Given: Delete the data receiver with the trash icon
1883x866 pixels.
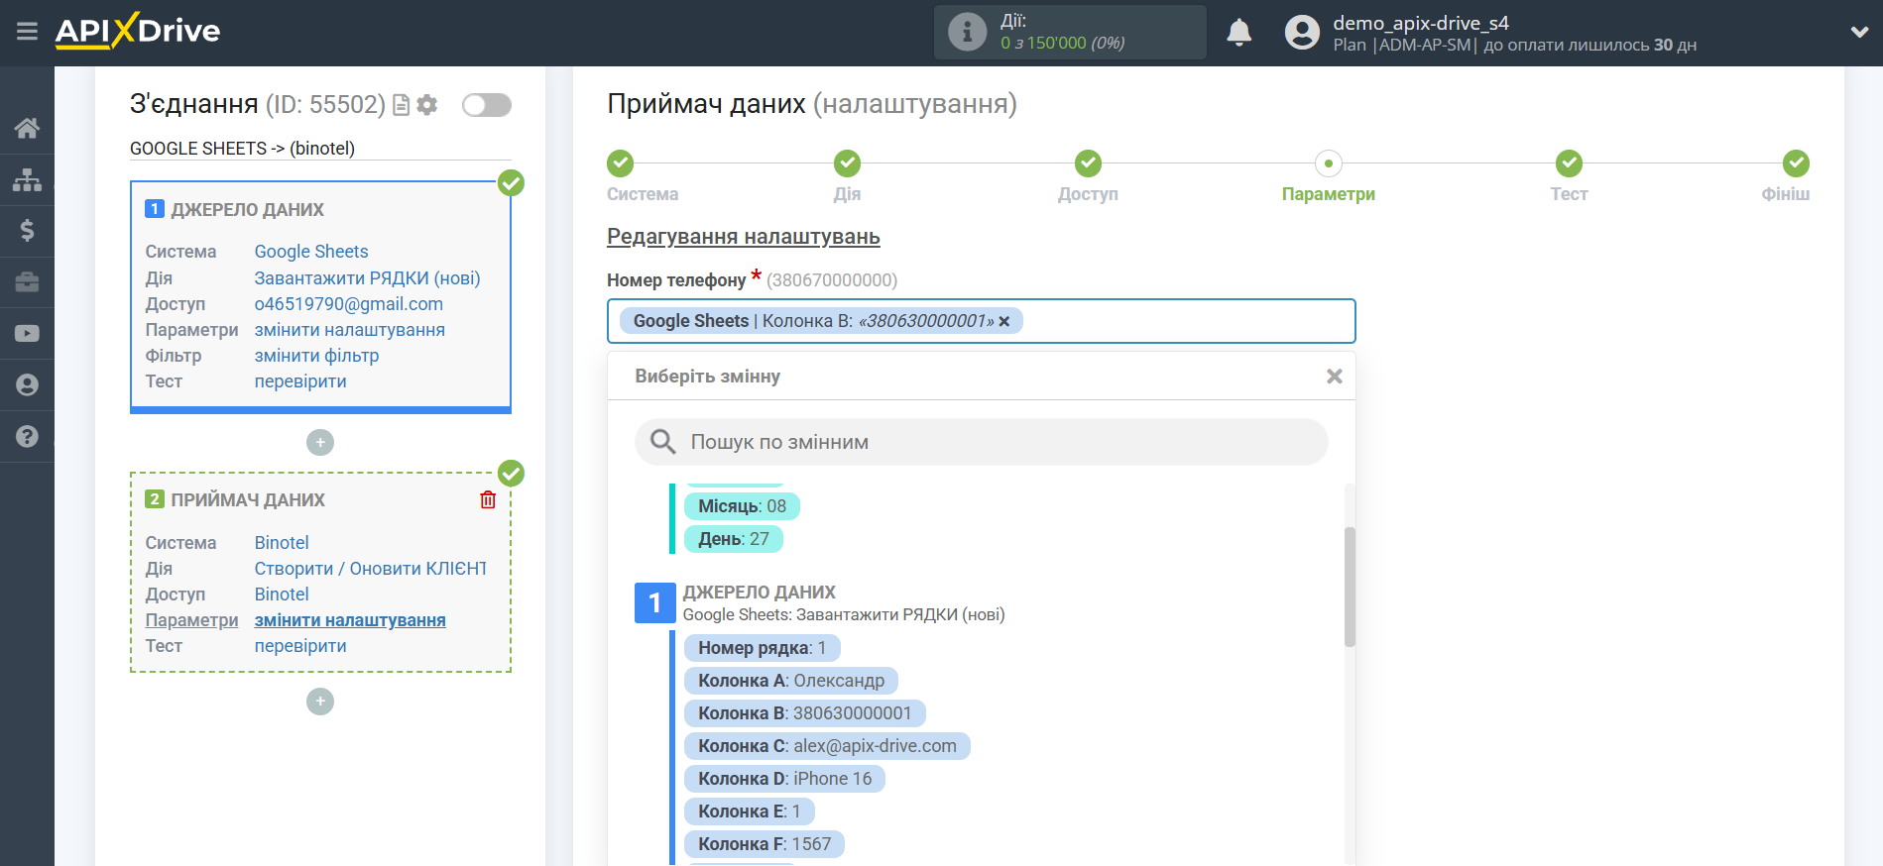Looking at the screenshot, I should point(488,500).
